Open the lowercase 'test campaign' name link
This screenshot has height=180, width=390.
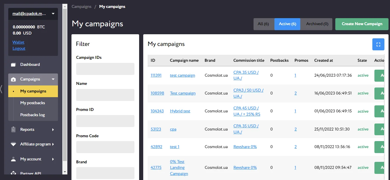point(182,75)
